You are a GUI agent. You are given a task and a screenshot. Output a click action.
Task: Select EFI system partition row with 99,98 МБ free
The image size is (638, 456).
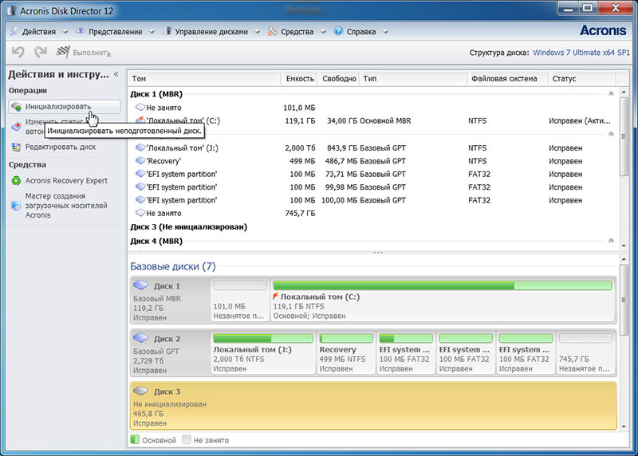tap(373, 187)
